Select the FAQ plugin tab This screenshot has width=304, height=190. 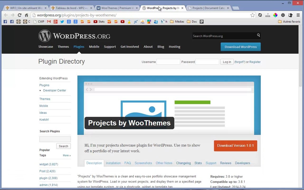[127, 163]
